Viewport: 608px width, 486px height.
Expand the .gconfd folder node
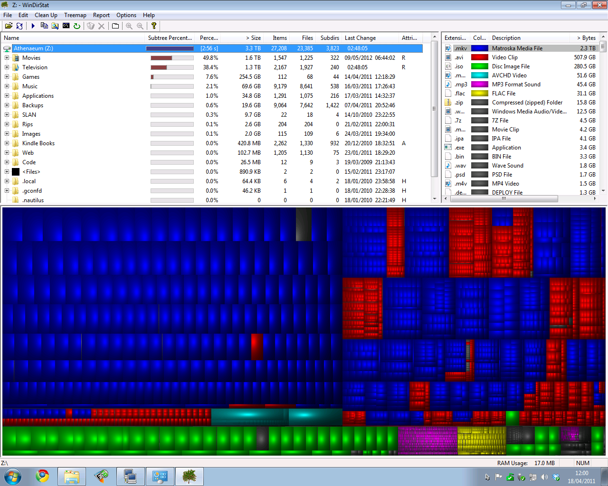point(7,191)
